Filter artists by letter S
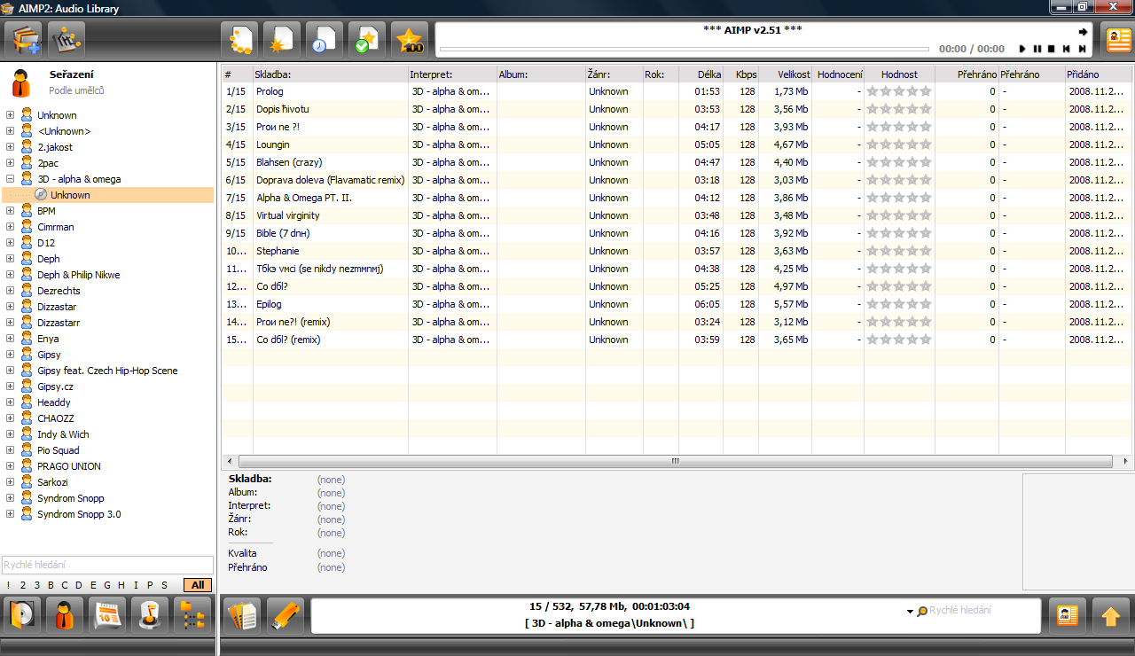Image resolution: width=1135 pixels, height=656 pixels. click(x=164, y=585)
